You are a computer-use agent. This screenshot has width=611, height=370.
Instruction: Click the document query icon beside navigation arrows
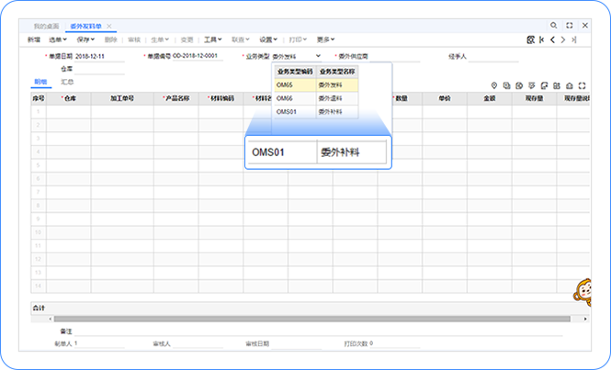pos(530,39)
